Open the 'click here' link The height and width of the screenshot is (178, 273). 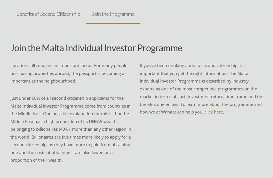click(x=213, y=112)
